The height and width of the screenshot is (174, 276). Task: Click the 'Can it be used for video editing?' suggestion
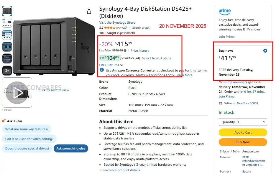(x=29, y=139)
